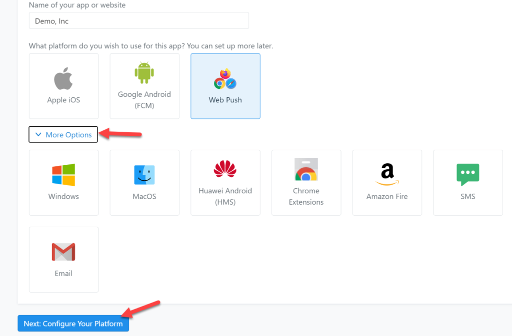This screenshot has height=336, width=512.
Task: Click the Chrome Extensions label
Action: coord(306,196)
